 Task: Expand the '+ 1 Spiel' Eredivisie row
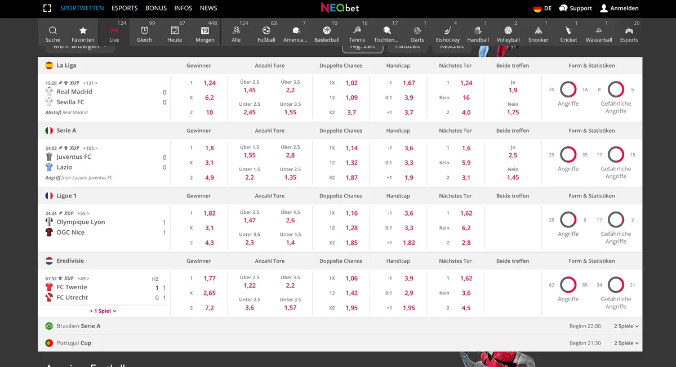click(x=104, y=311)
